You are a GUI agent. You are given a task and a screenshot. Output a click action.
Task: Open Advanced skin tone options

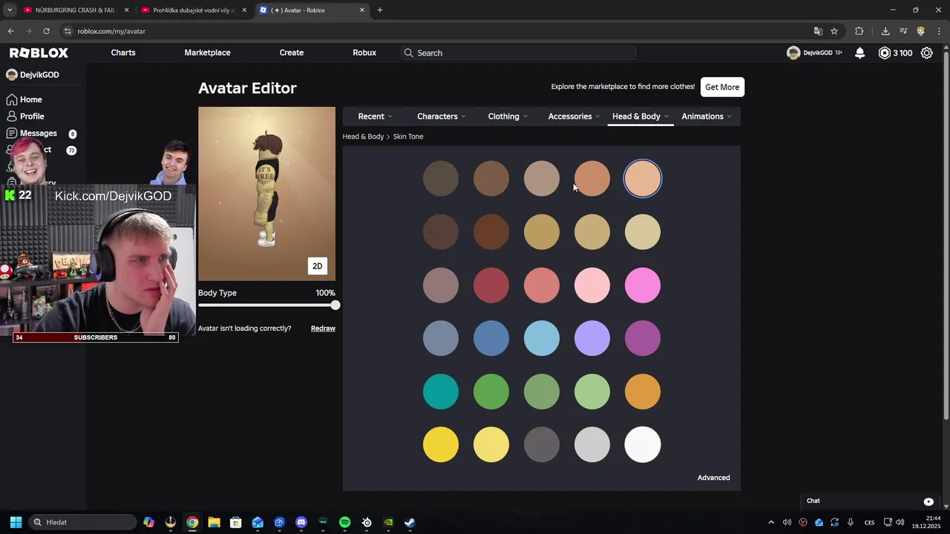714,478
